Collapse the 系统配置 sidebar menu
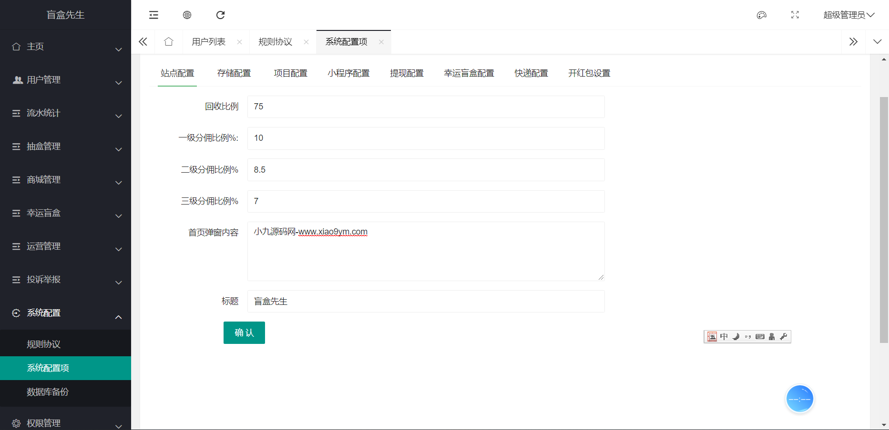 coord(119,317)
